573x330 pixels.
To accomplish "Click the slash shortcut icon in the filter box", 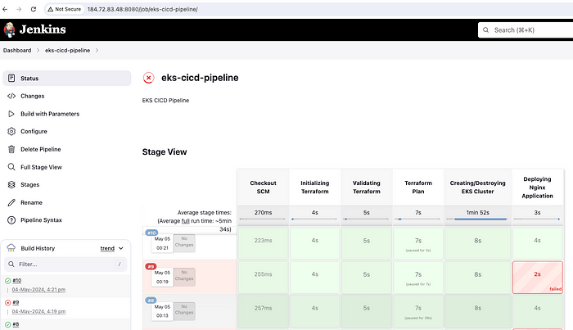I will [120, 264].
